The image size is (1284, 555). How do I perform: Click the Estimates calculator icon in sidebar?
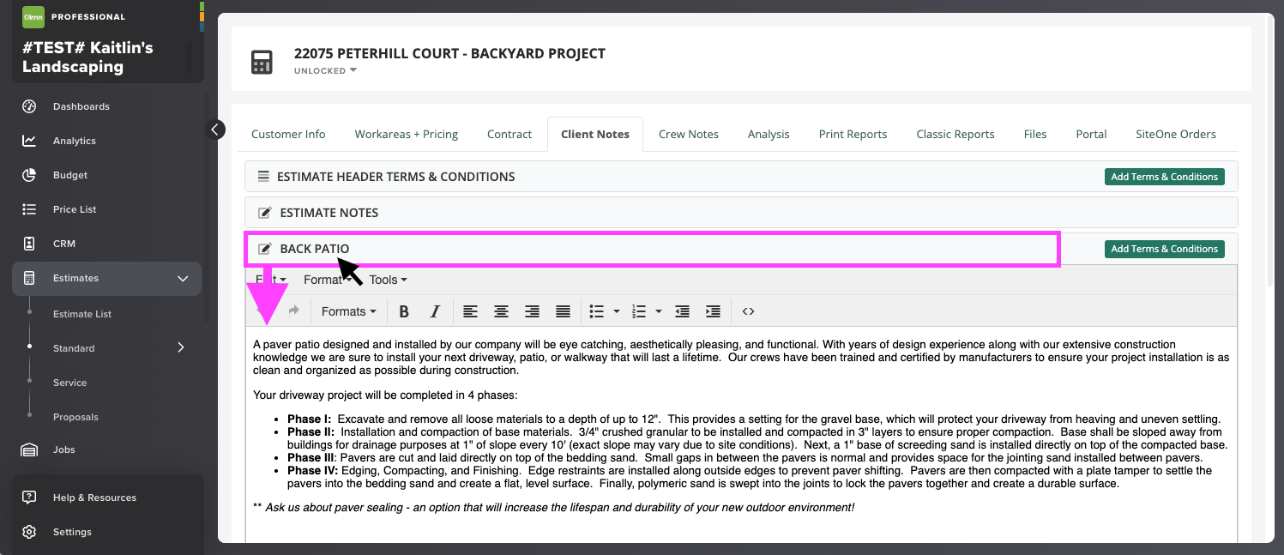(x=29, y=278)
